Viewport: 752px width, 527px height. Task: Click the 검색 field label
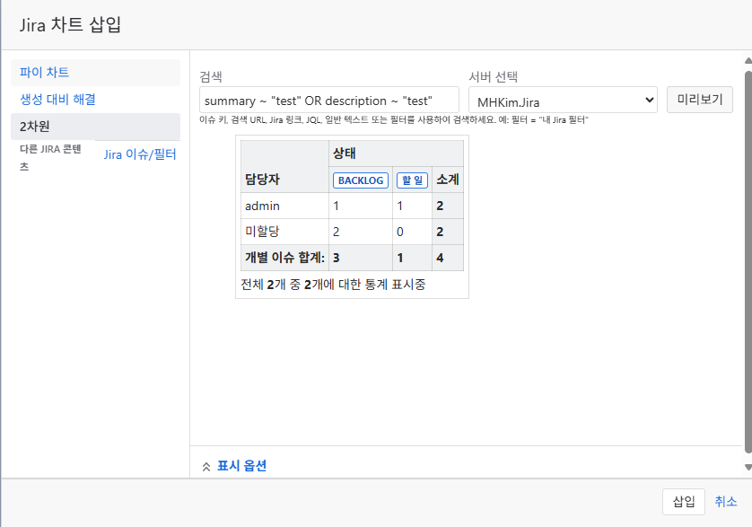(x=211, y=77)
